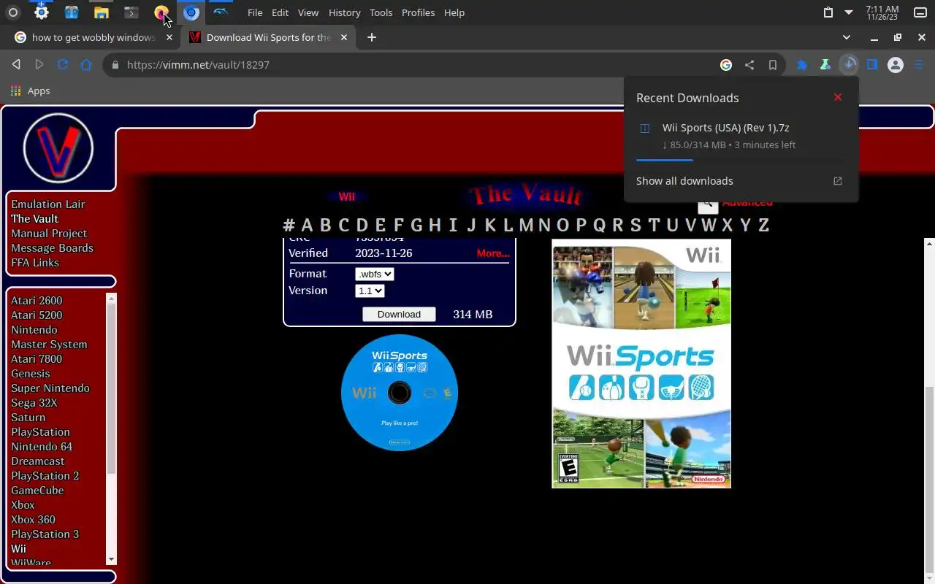The height and width of the screenshot is (584, 935).
Task: Open the File menu
Action: (255, 12)
